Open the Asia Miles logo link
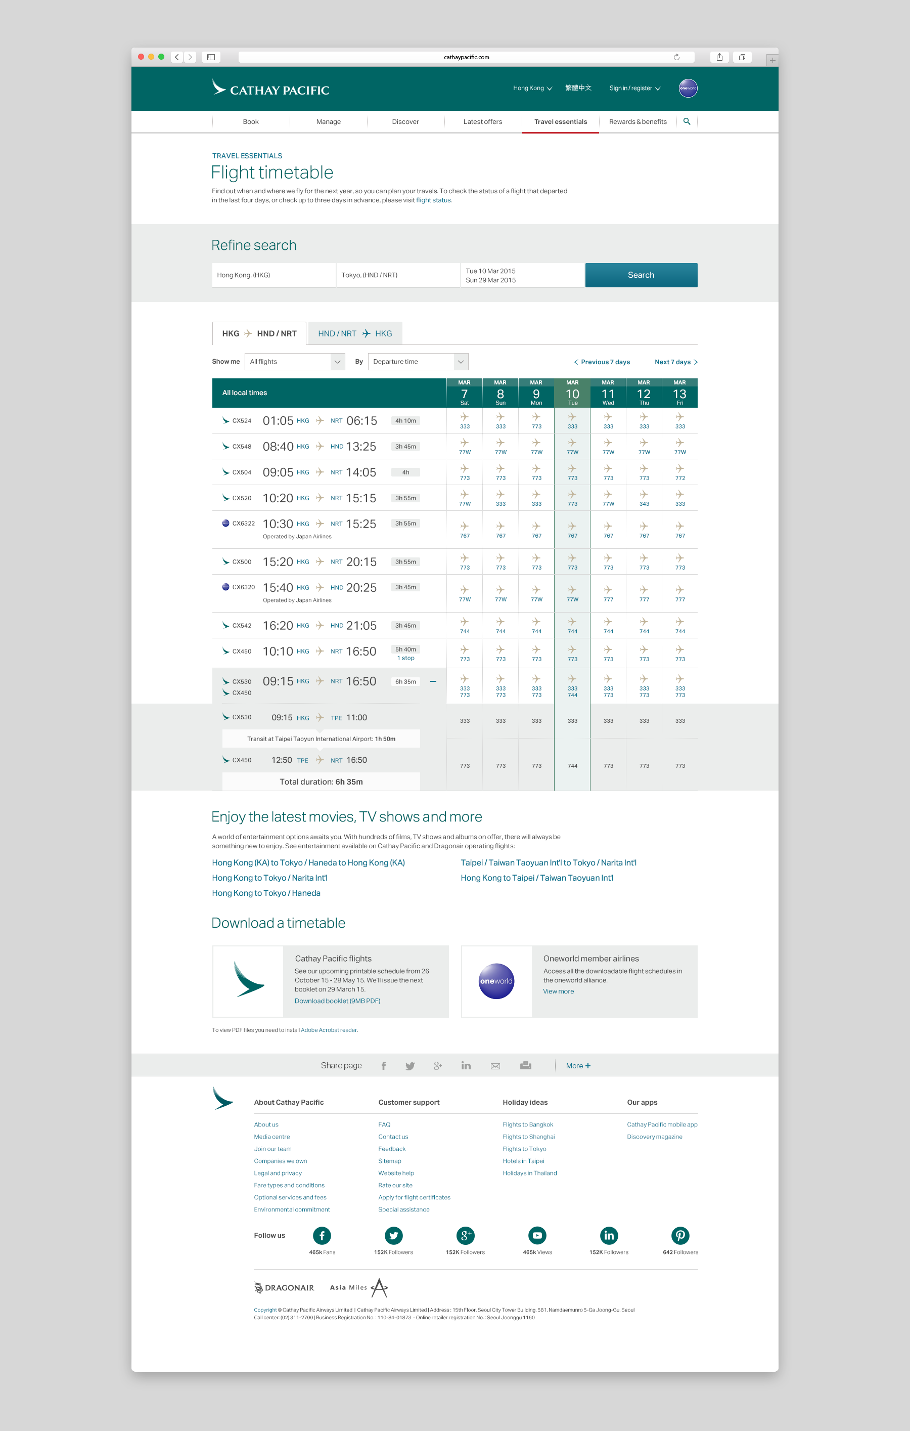The height and width of the screenshot is (1431, 910). [x=359, y=1288]
